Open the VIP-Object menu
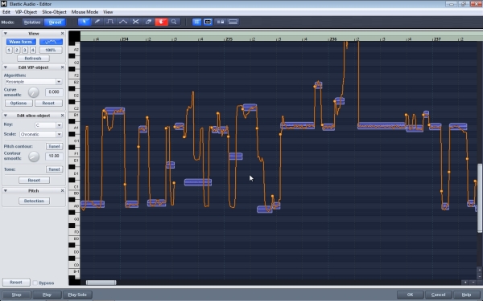 pyautogui.click(x=27, y=12)
